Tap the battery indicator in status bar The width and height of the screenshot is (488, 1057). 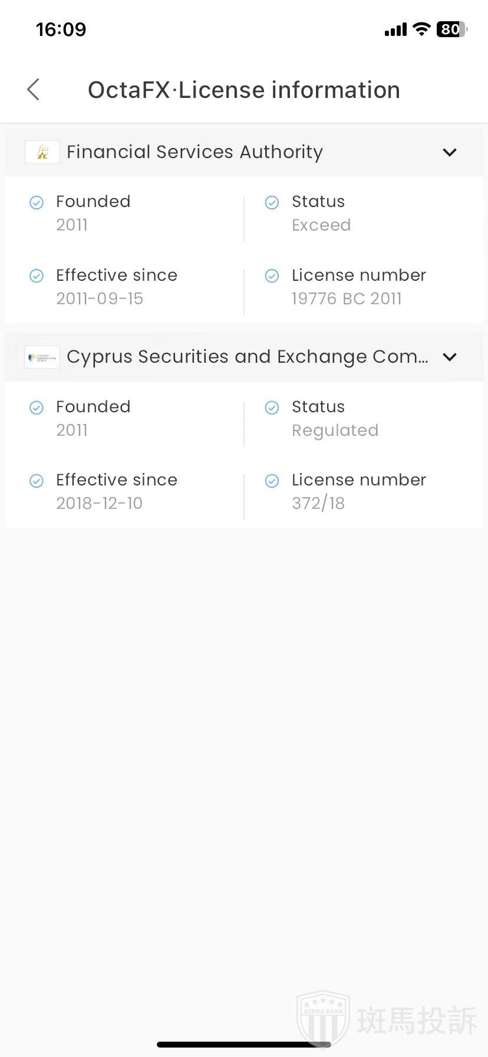(451, 29)
